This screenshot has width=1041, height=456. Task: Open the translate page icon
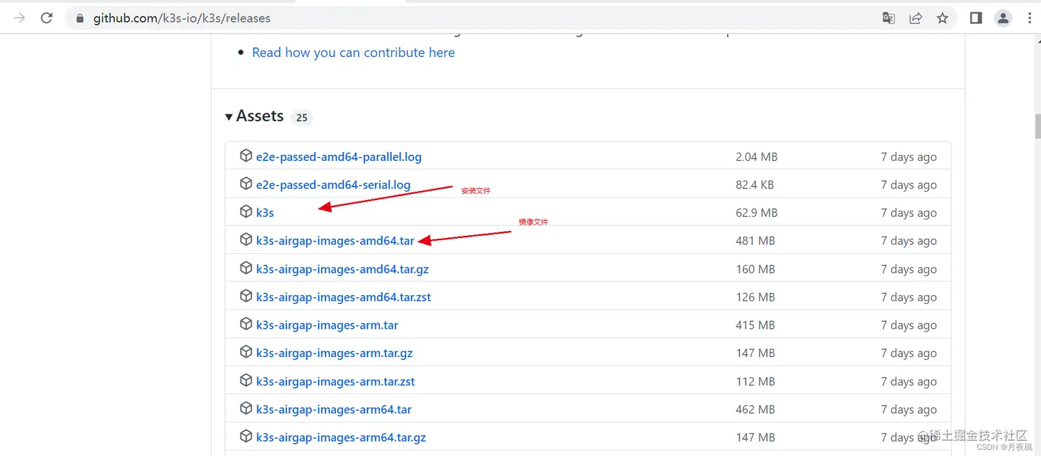(x=889, y=19)
